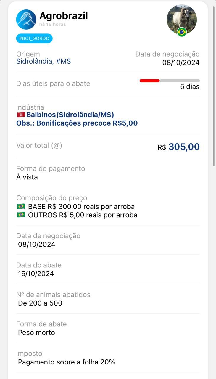216x379 pixels.
Task: Click the Balbinos(Sidrolândia/MS) industry link
Action: (x=70, y=115)
